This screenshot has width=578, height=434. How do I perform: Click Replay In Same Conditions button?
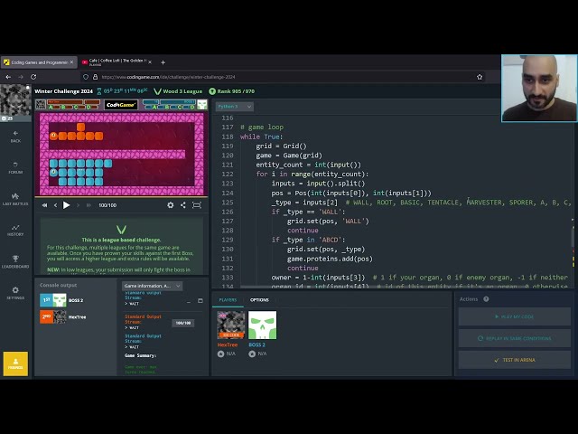[514, 338]
